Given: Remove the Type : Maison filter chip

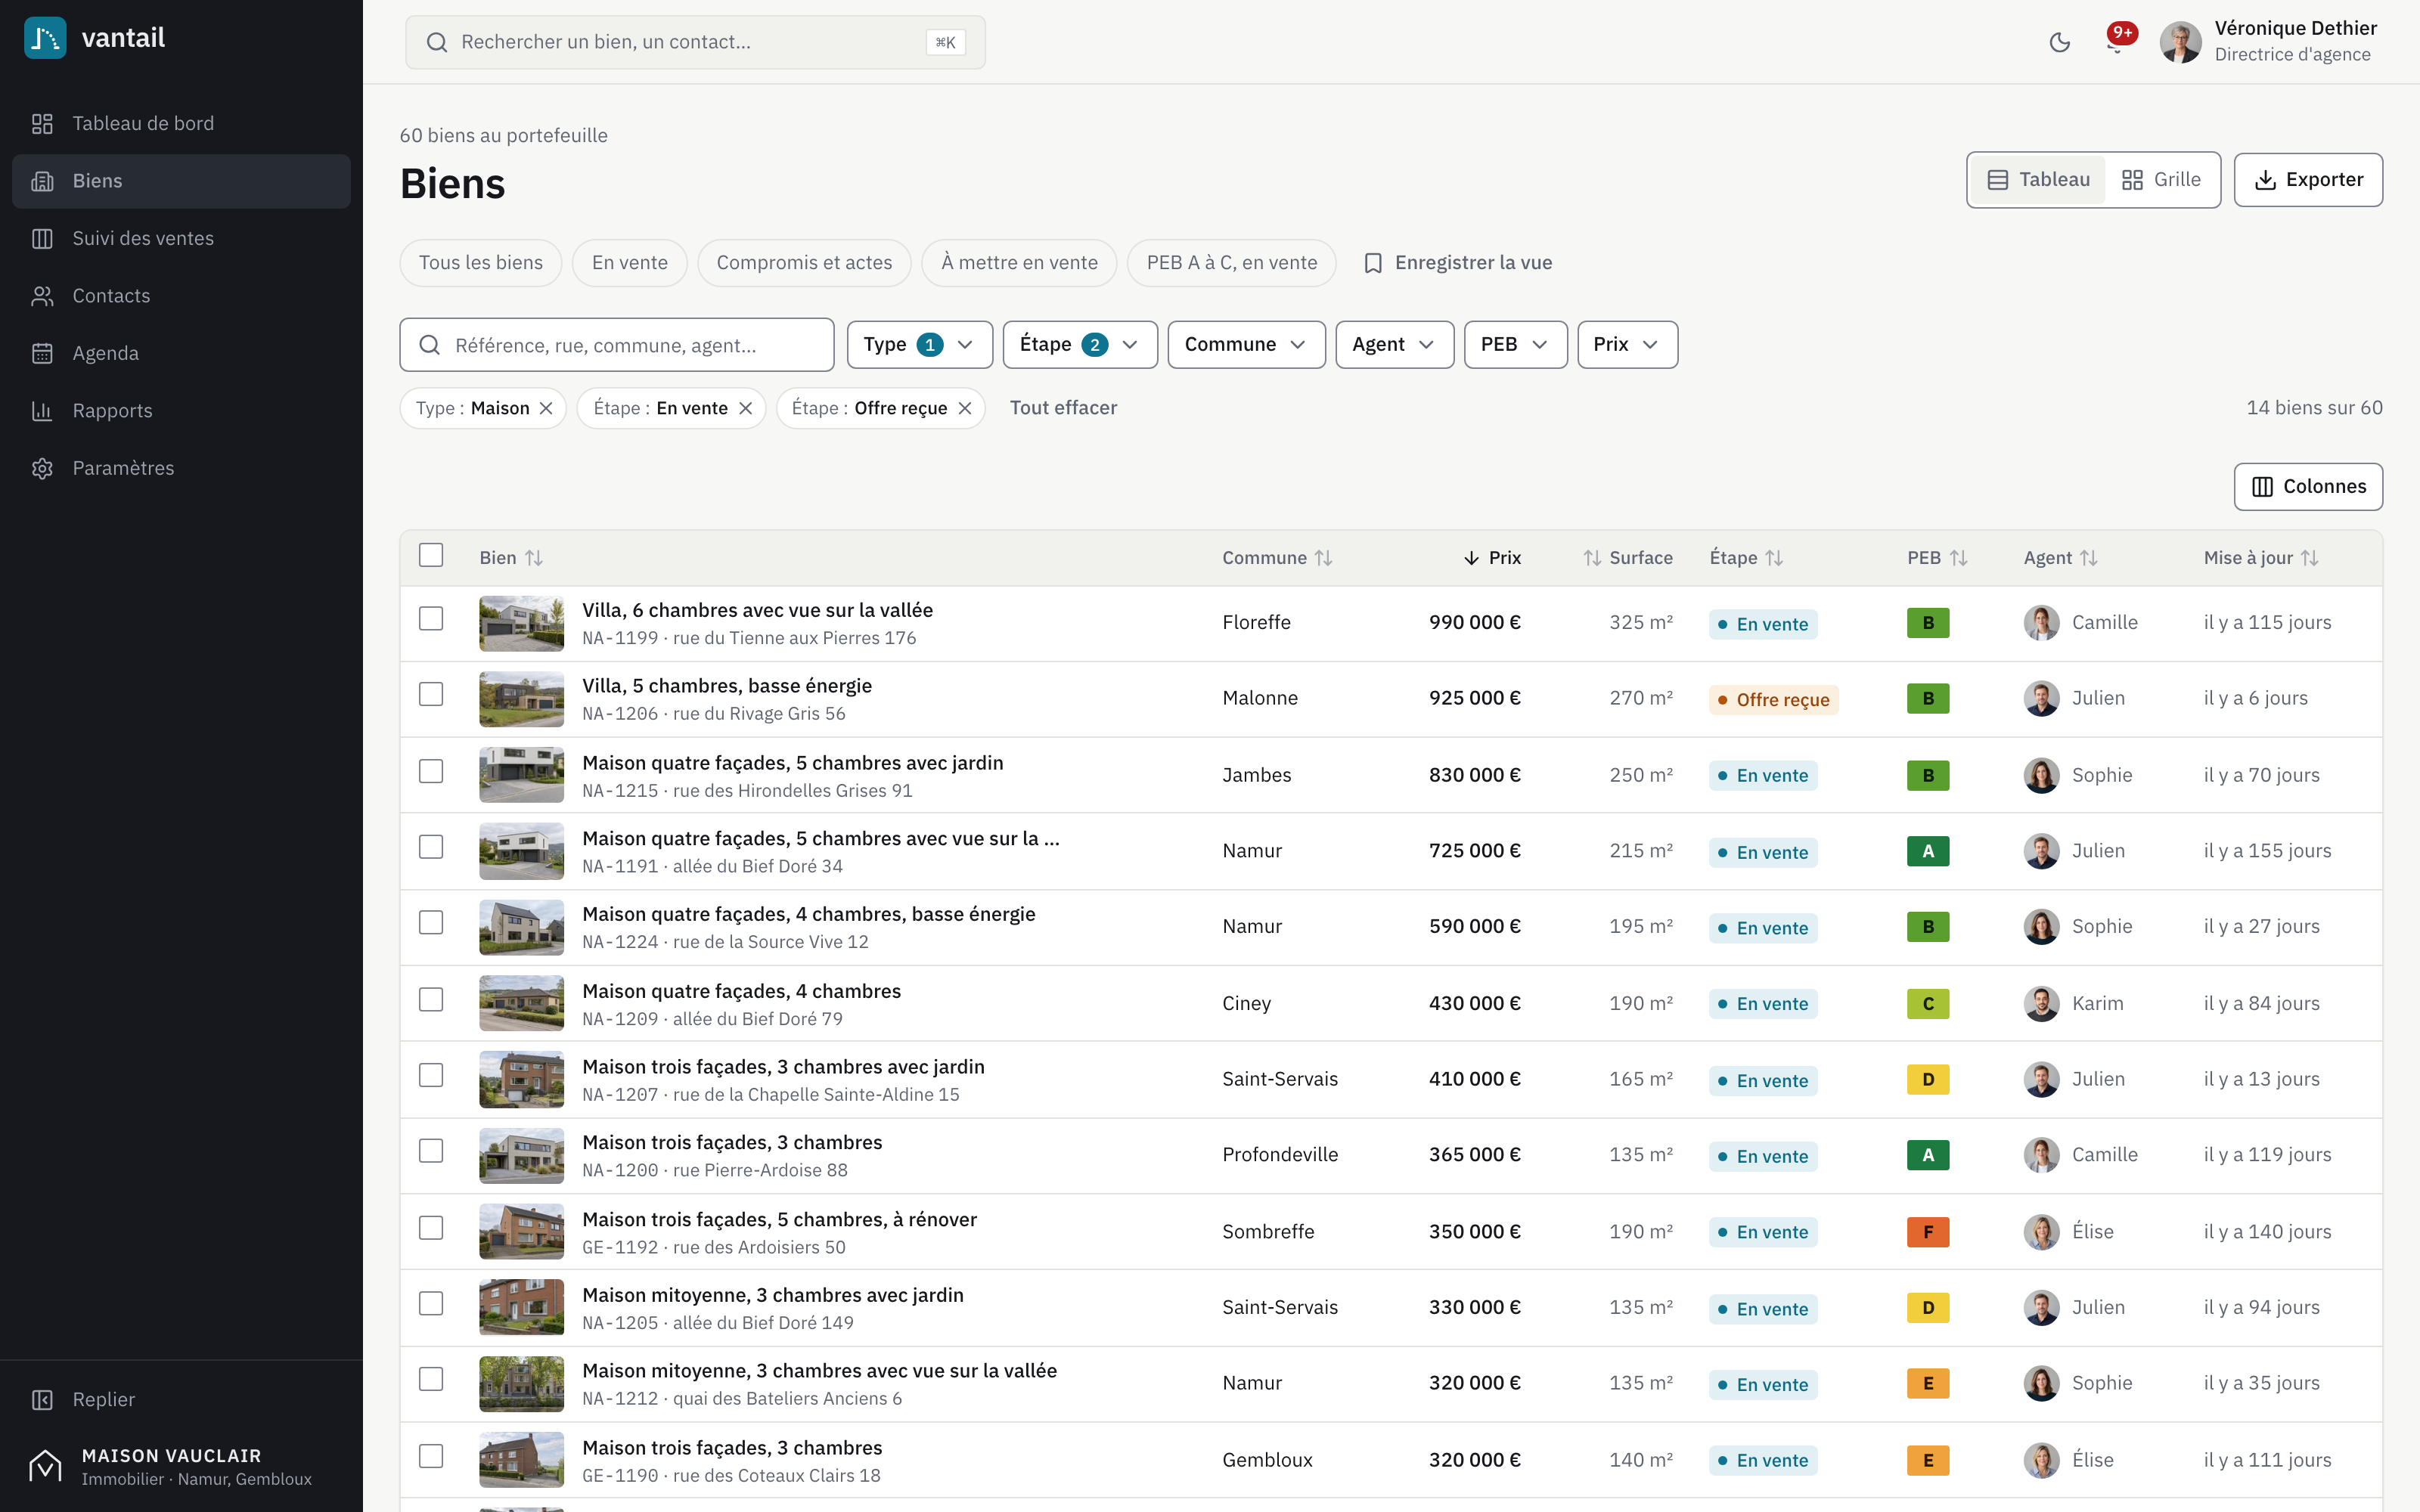Looking at the screenshot, I should (x=546, y=408).
